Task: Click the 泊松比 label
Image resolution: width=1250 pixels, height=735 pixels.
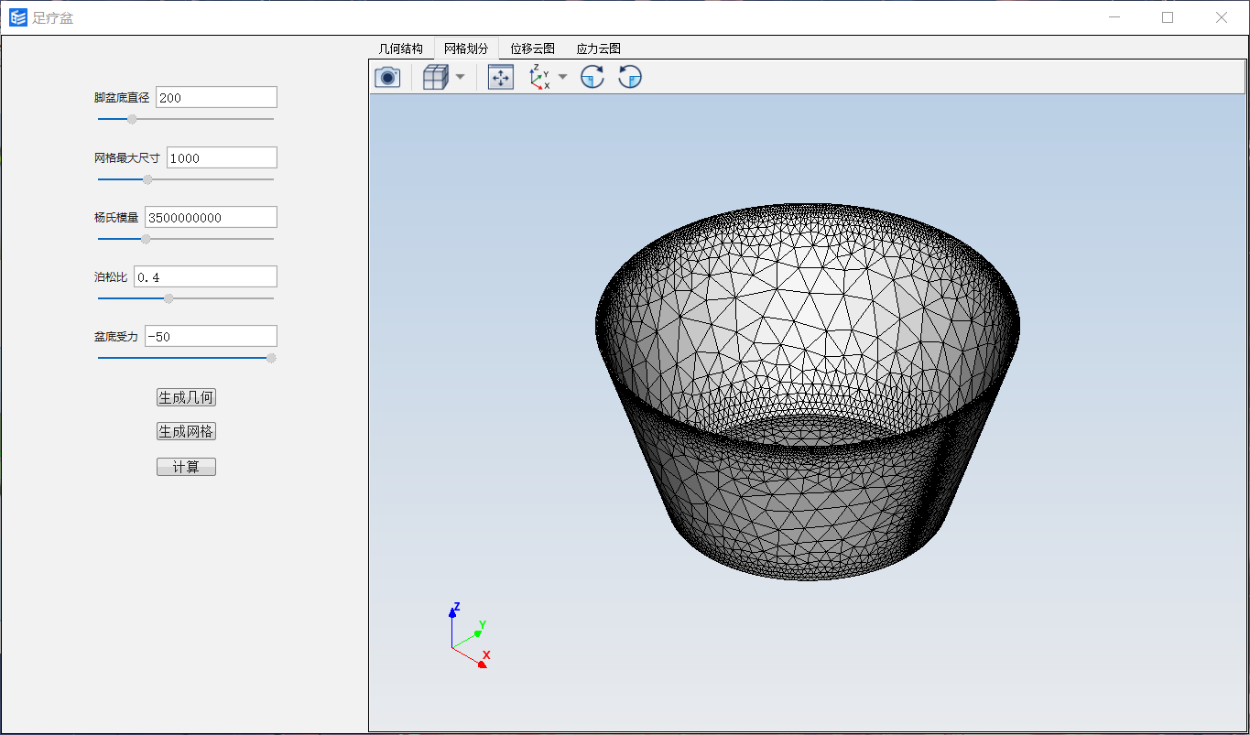Action: tap(111, 276)
